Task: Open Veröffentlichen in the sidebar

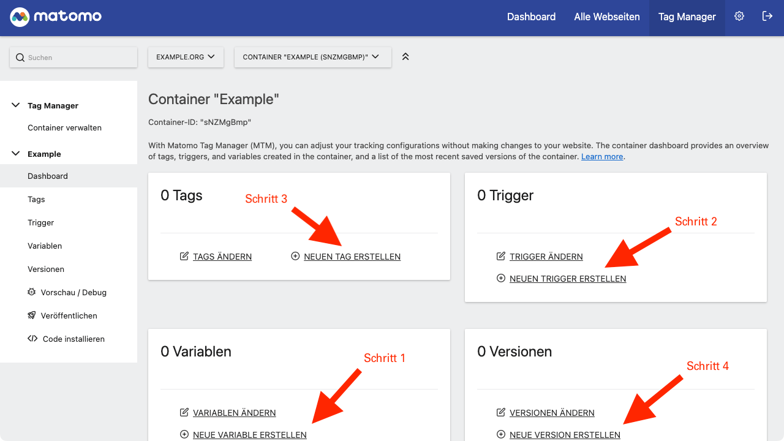Action: (x=69, y=315)
